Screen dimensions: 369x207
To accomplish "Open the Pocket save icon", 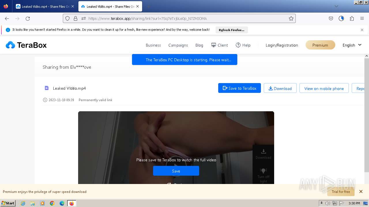I will pos(331,18).
